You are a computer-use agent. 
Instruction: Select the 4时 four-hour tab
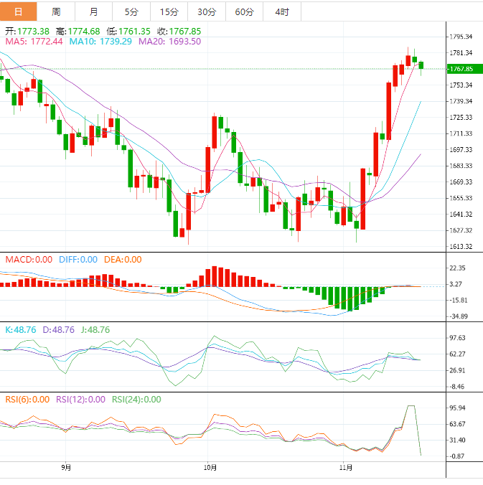(281, 11)
